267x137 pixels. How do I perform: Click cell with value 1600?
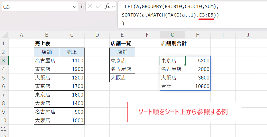coord(72,95)
